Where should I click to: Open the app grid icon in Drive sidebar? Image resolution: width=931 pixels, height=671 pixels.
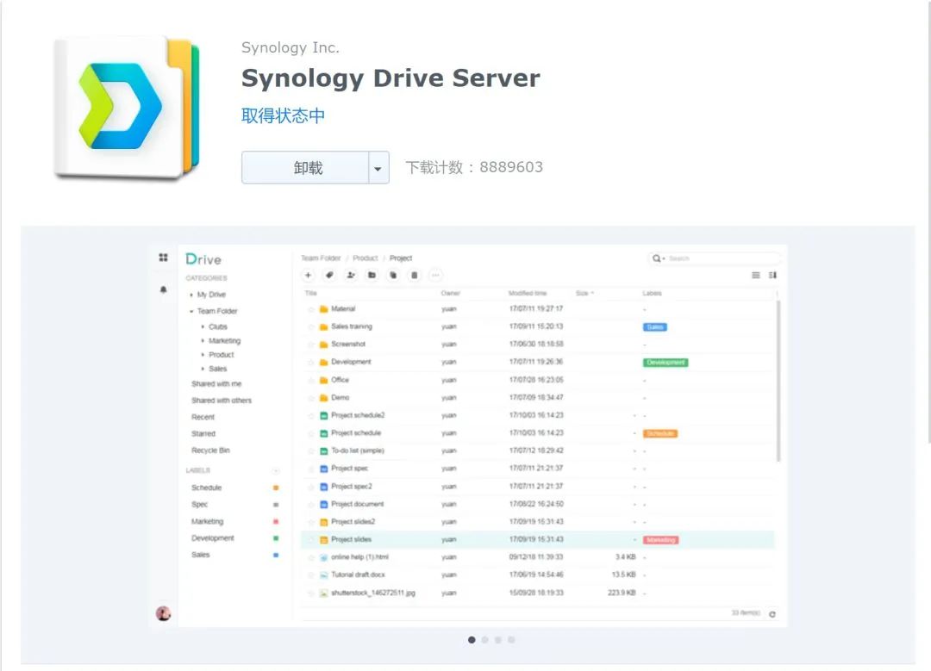pos(163,258)
